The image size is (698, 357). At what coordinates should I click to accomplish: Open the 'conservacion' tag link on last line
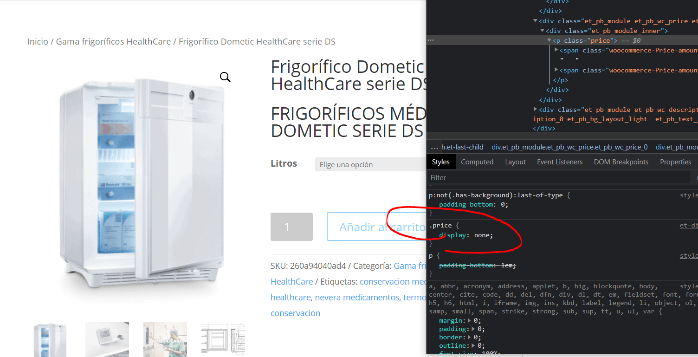295,313
